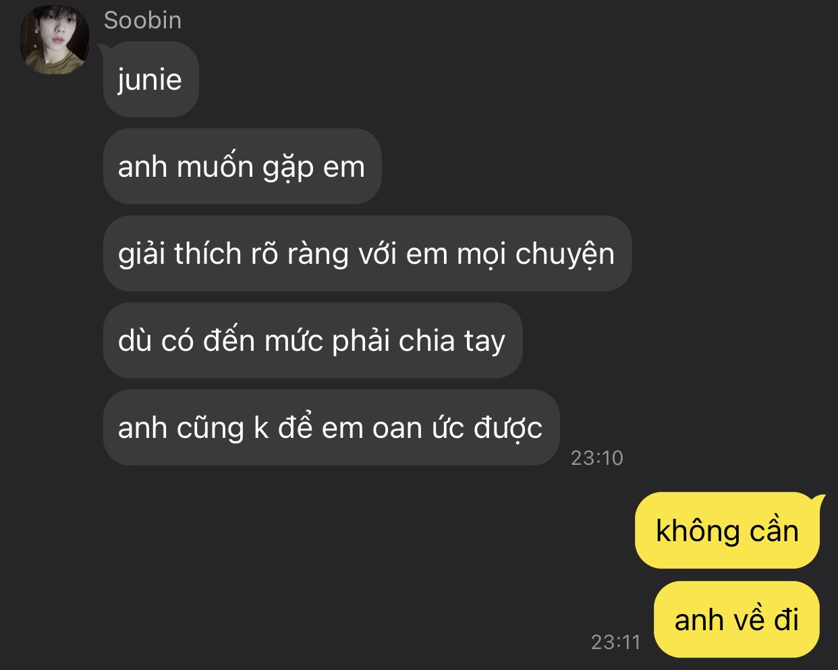Click the word 'không' in the yellow bubble
This screenshot has height=670, width=838.
pos(697,531)
